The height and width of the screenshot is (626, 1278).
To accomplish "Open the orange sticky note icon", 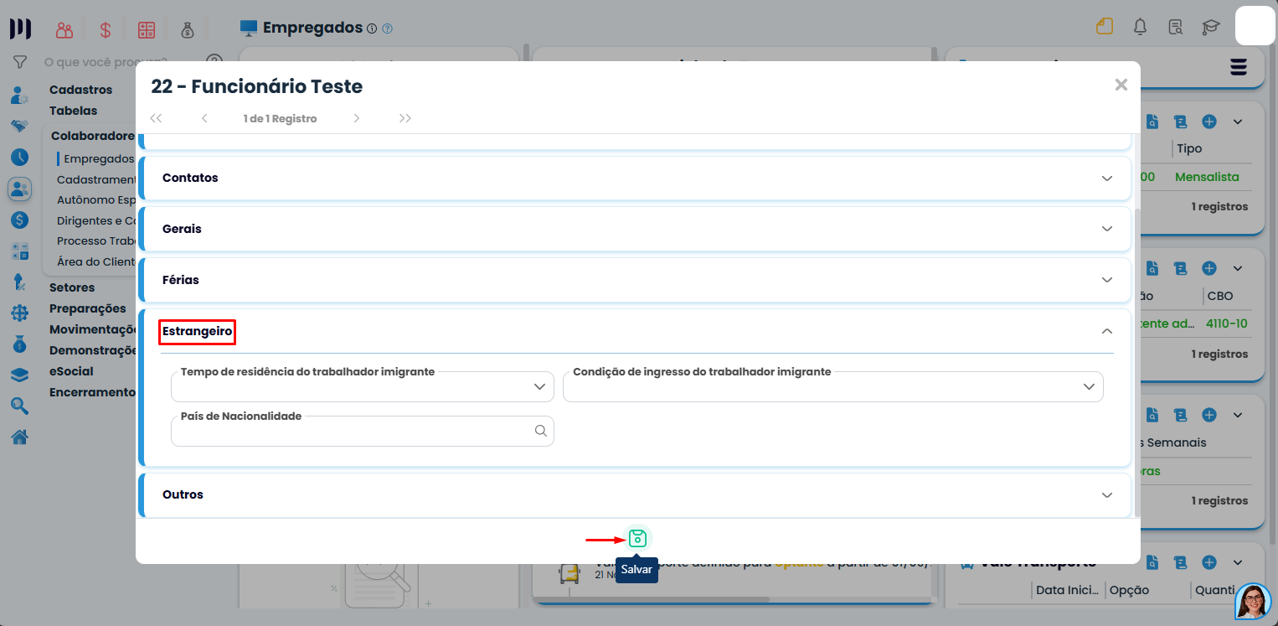I will point(1105,27).
